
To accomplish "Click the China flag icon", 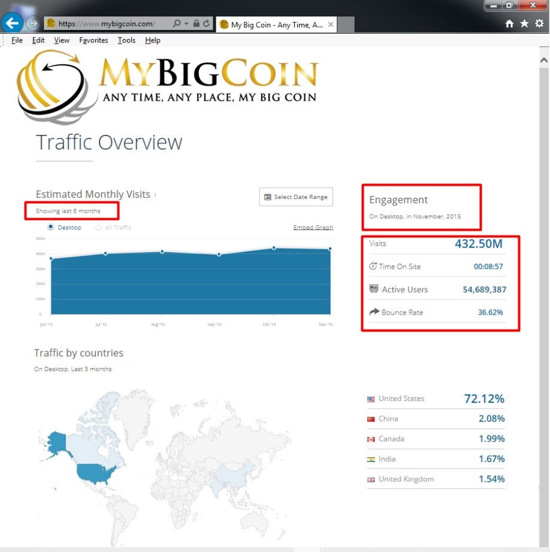I will pyautogui.click(x=371, y=419).
